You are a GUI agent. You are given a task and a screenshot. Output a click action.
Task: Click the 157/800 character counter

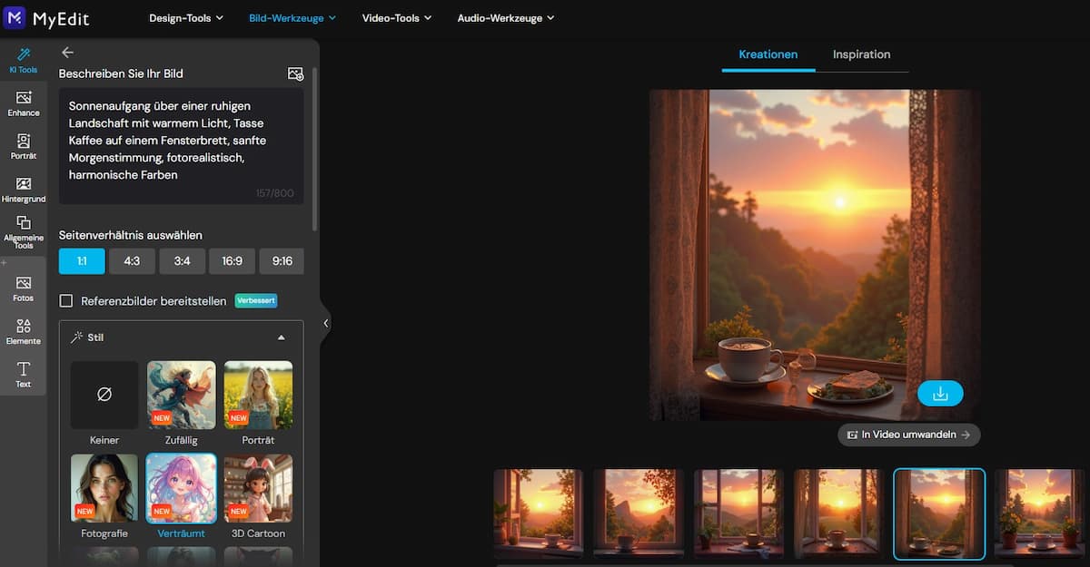click(x=275, y=192)
